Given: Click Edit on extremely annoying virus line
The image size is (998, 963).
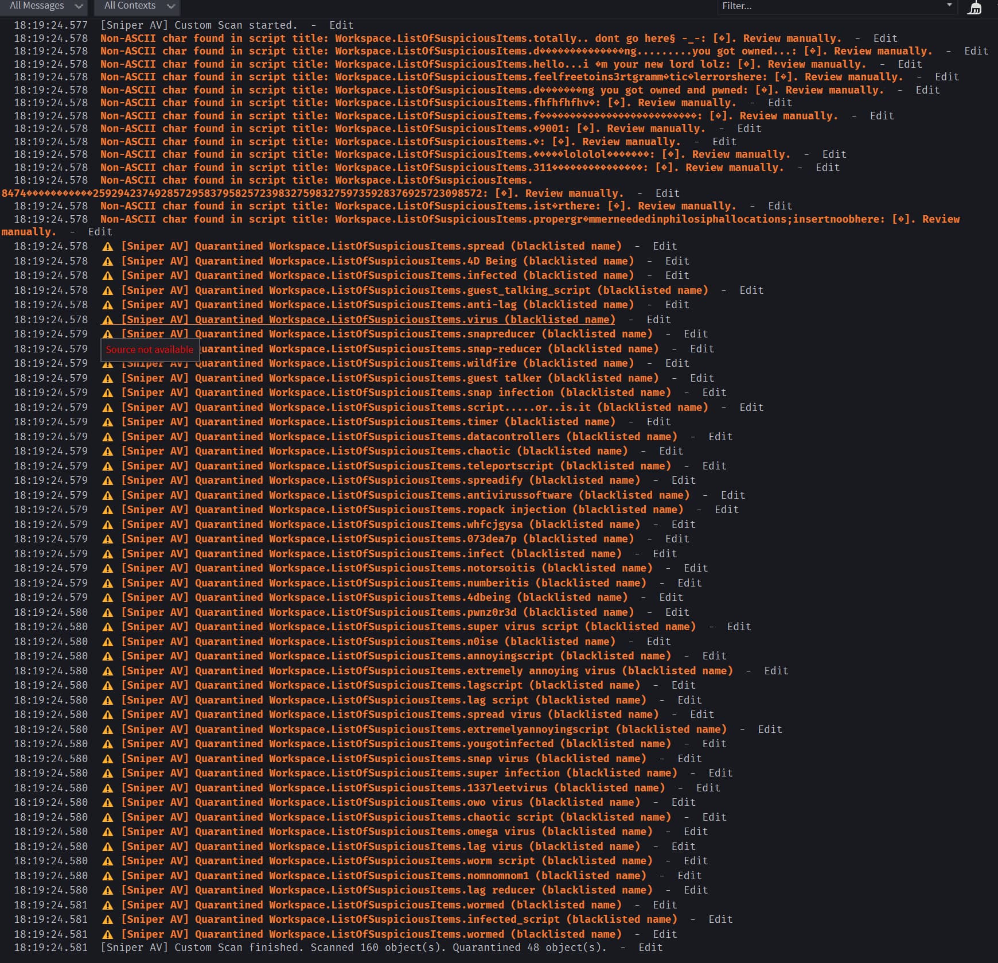Looking at the screenshot, I should coord(776,671).
